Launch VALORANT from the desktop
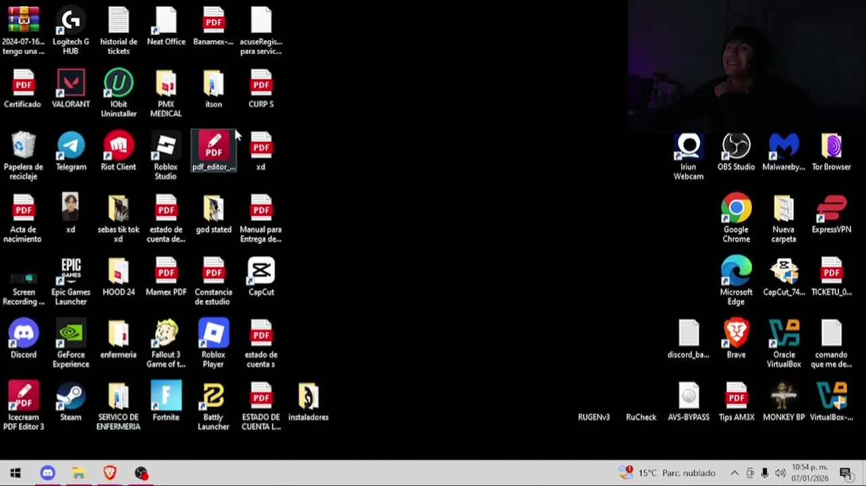The height and width of the screenshot is (486, 866). click(x=71, y=89)
